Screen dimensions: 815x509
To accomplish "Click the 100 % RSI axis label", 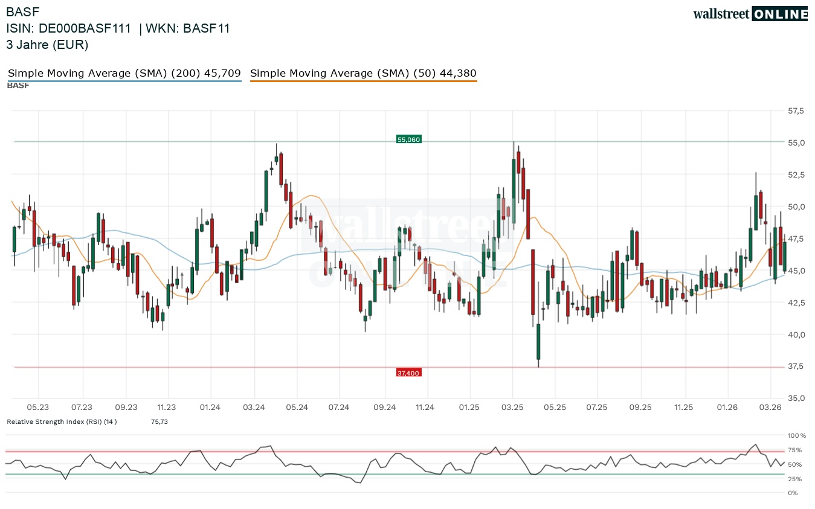I will click(x=796, y=435).
